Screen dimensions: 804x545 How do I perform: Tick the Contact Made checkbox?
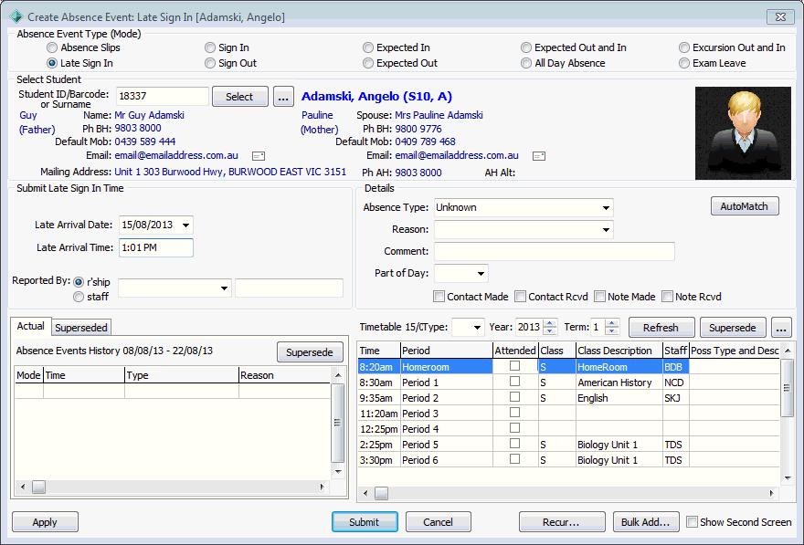click(x=439, y=297)
